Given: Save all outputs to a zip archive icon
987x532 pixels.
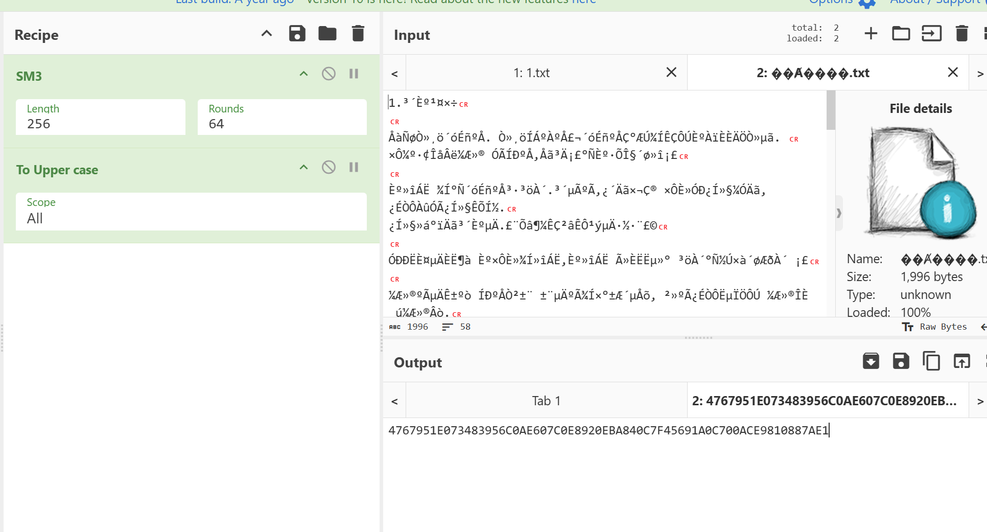Looking at the screenshot, I should pyautogui.click(x=871, y=361).
